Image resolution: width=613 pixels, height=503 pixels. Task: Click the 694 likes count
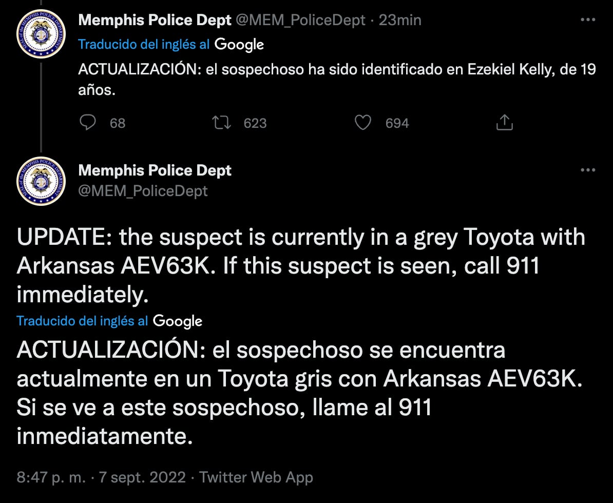(397, 123)
